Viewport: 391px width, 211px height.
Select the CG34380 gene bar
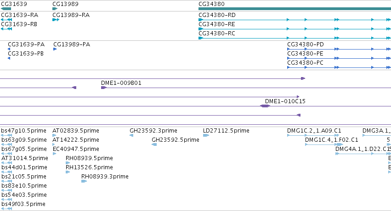point(295,9)
